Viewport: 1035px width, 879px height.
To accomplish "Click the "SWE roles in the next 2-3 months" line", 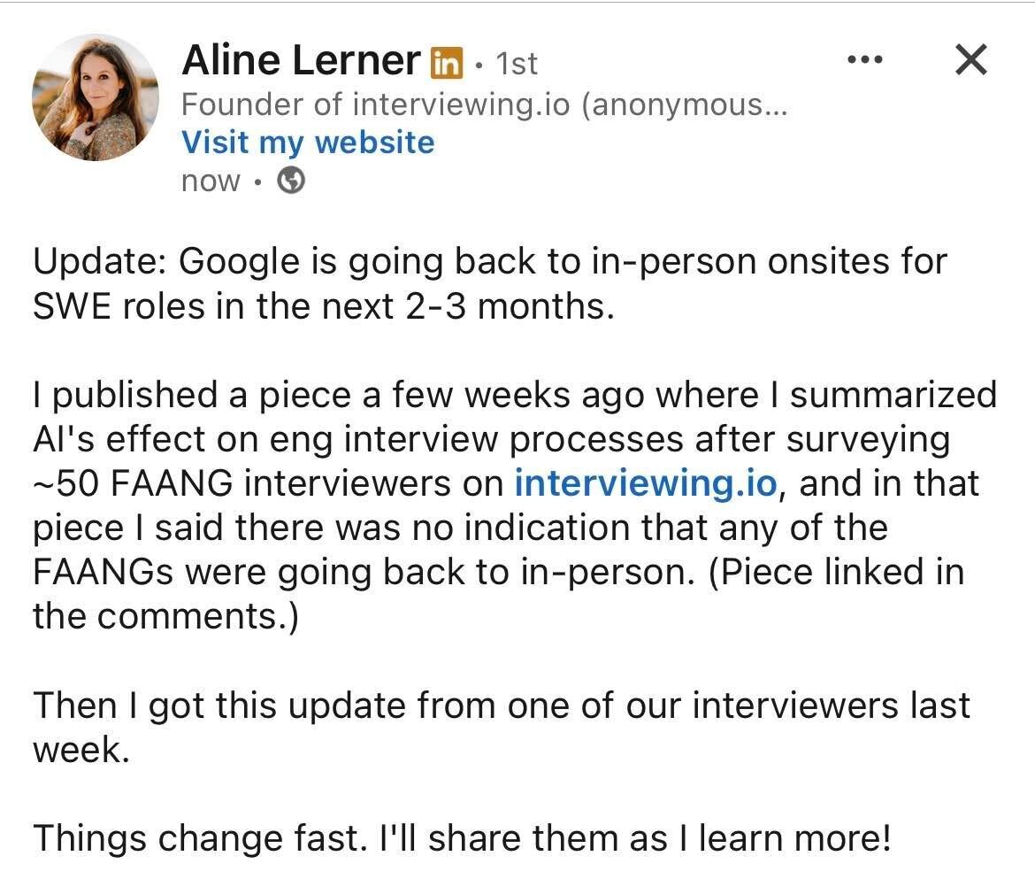I will click(323, 307).
